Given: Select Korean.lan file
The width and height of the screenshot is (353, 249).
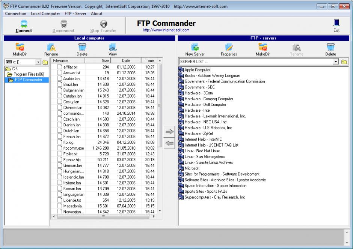Looking at the screenshot, I should click(72, 189).
